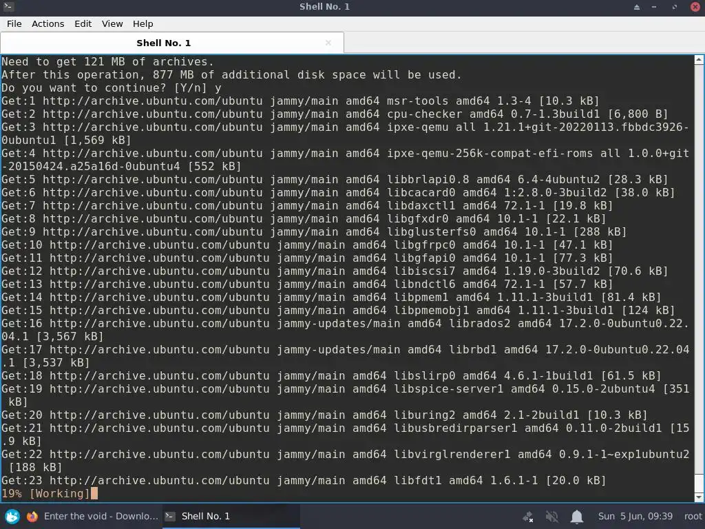
Task: Click the 'Get:6' libcacard0 line
Action: (x=338, y=193)
